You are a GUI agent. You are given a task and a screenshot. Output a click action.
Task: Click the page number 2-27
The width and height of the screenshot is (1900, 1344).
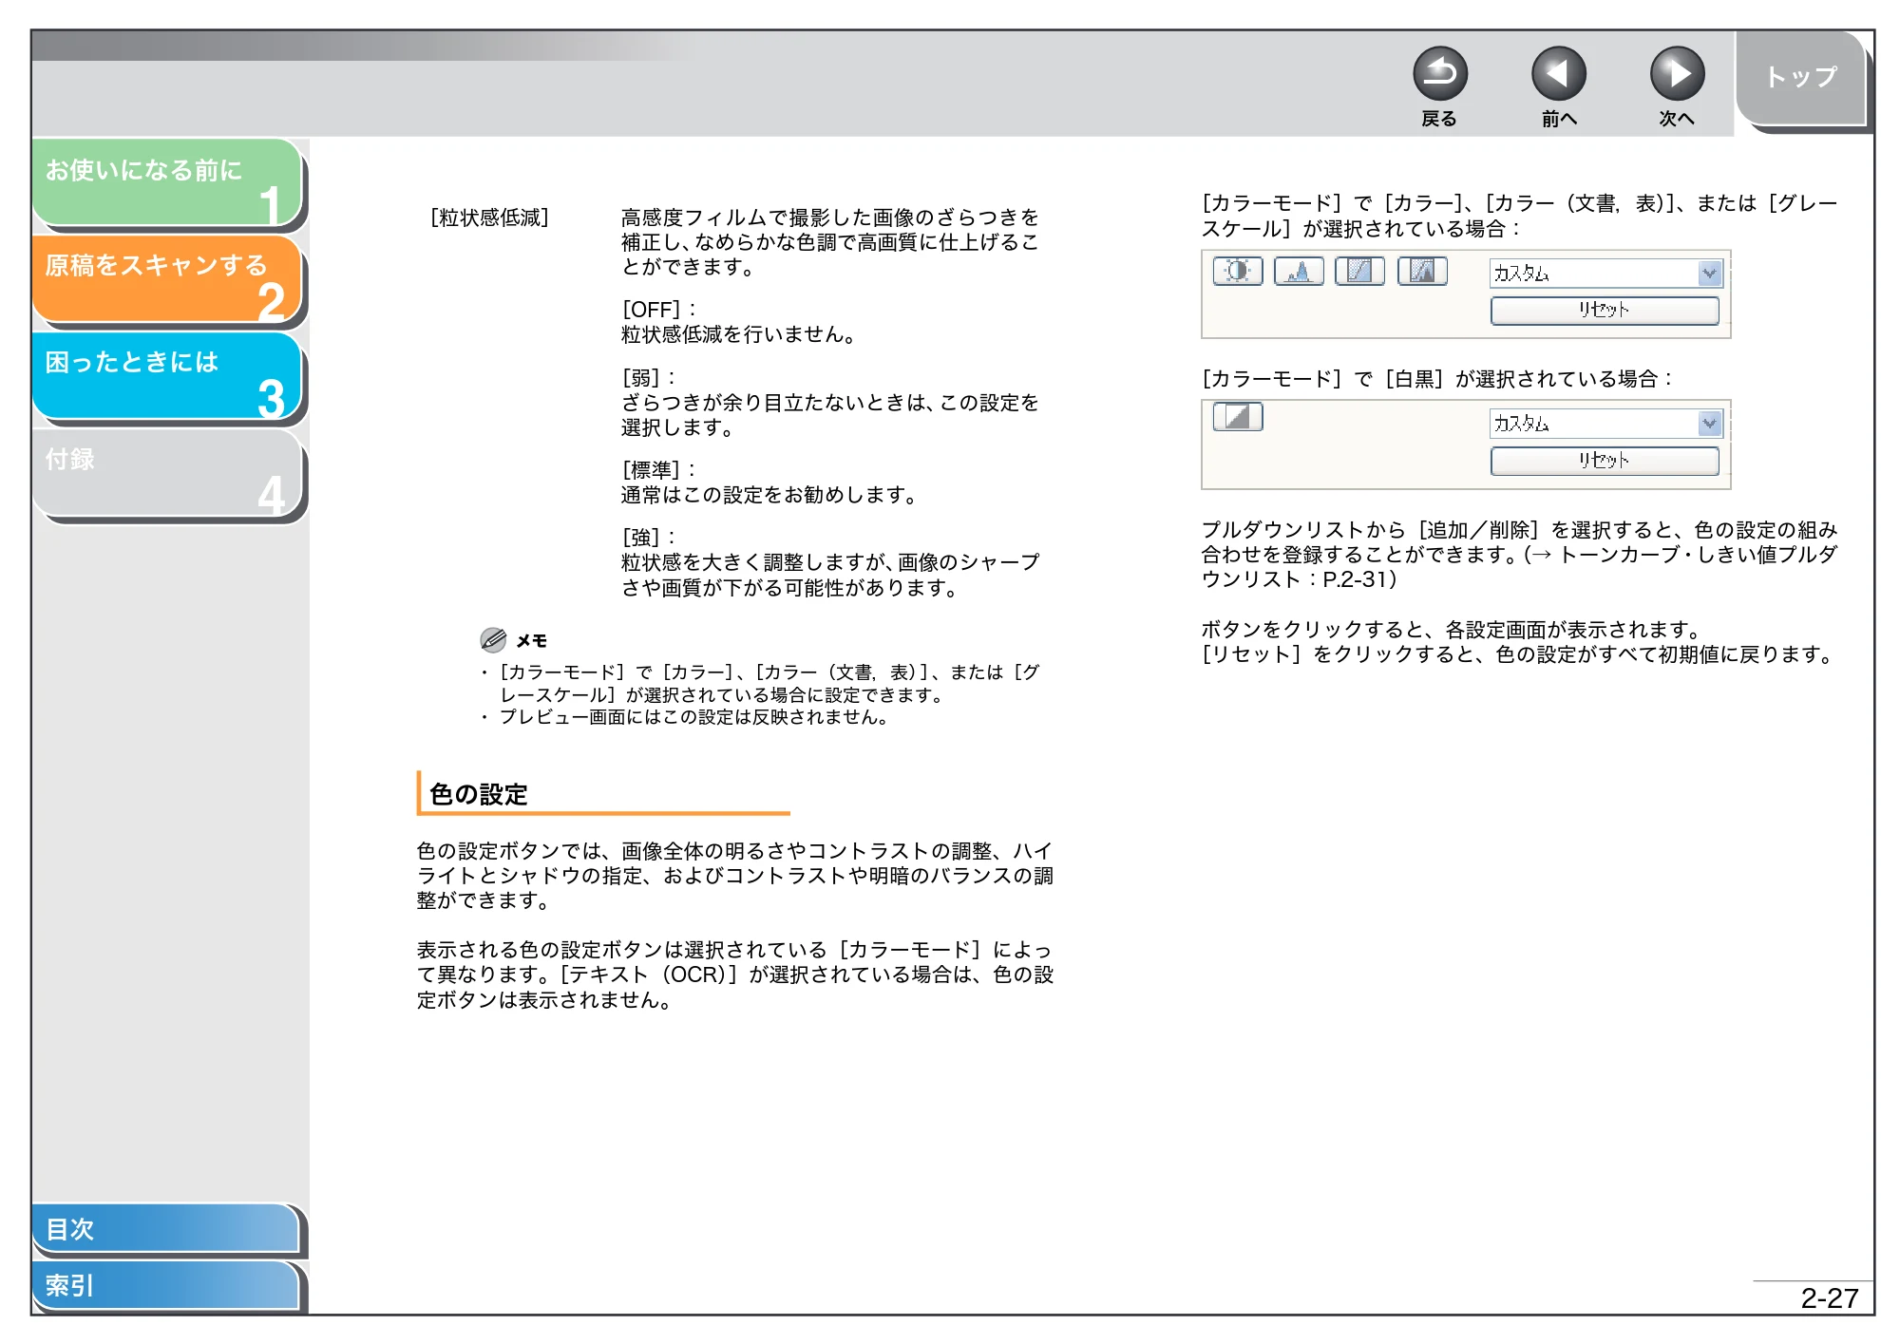[x=1829, y=1298]
